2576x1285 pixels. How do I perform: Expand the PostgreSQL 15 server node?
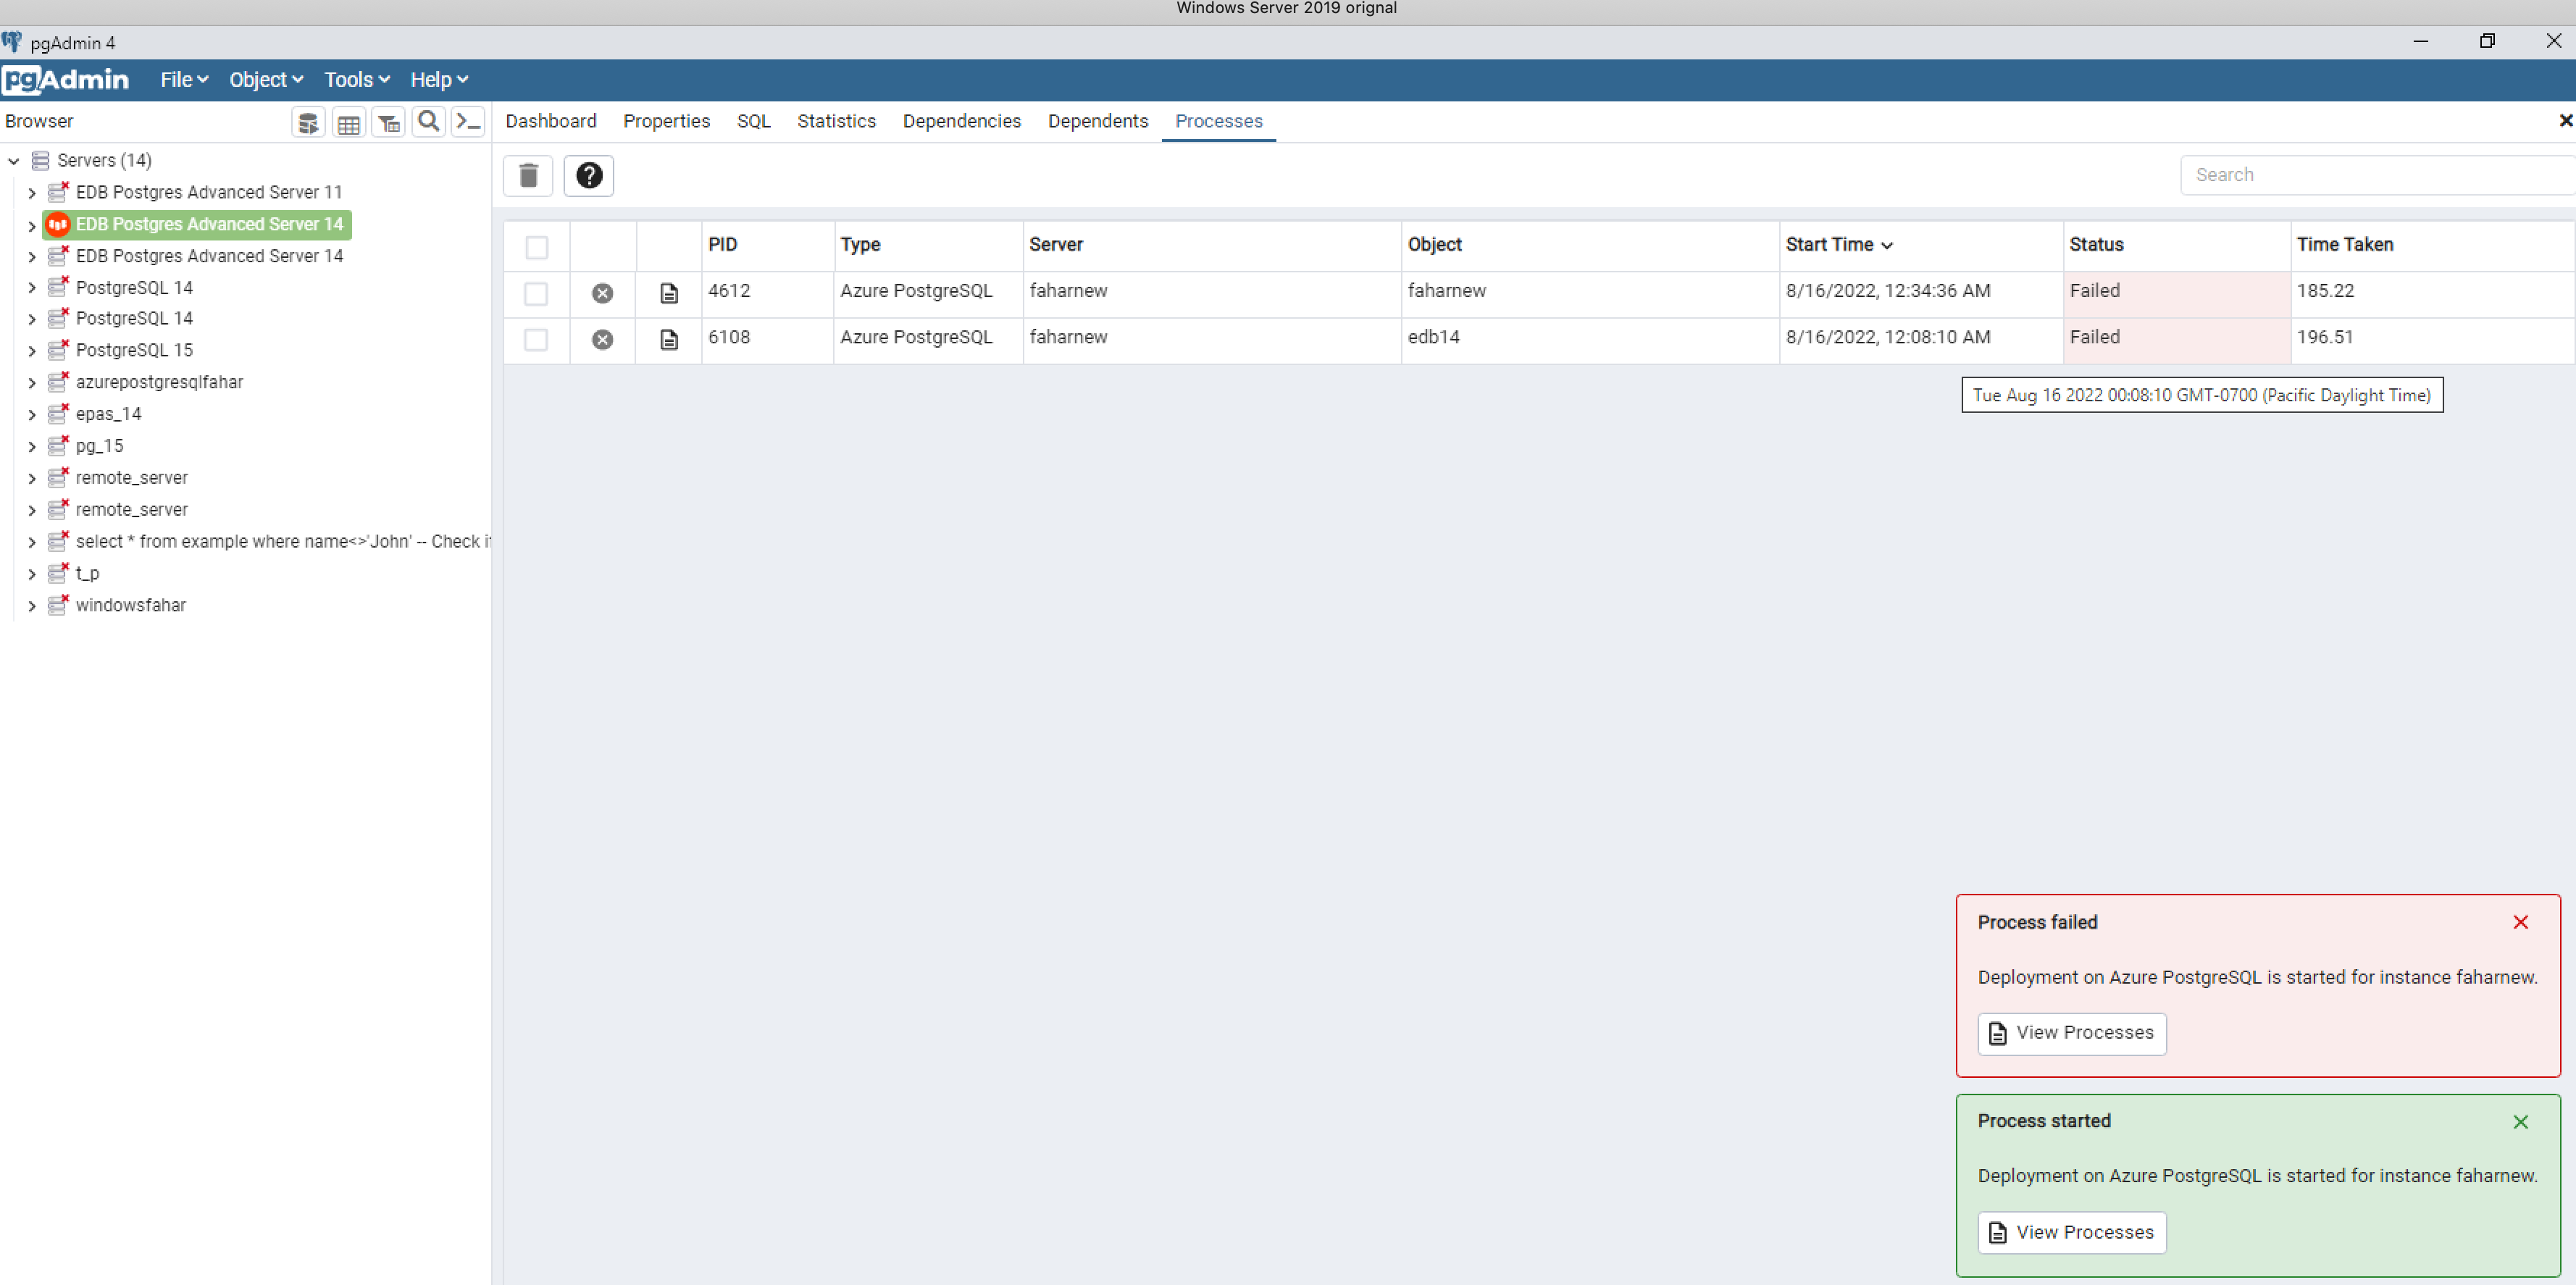[x=31, y=350]
